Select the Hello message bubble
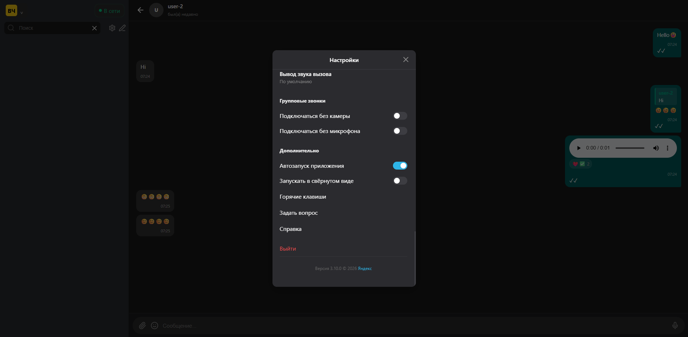The height and width of the screenshot is (337, 688). tap(667, 43)
